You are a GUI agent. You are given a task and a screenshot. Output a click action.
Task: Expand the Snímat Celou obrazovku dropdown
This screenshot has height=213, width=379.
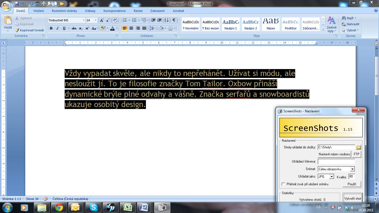[352, 169]
